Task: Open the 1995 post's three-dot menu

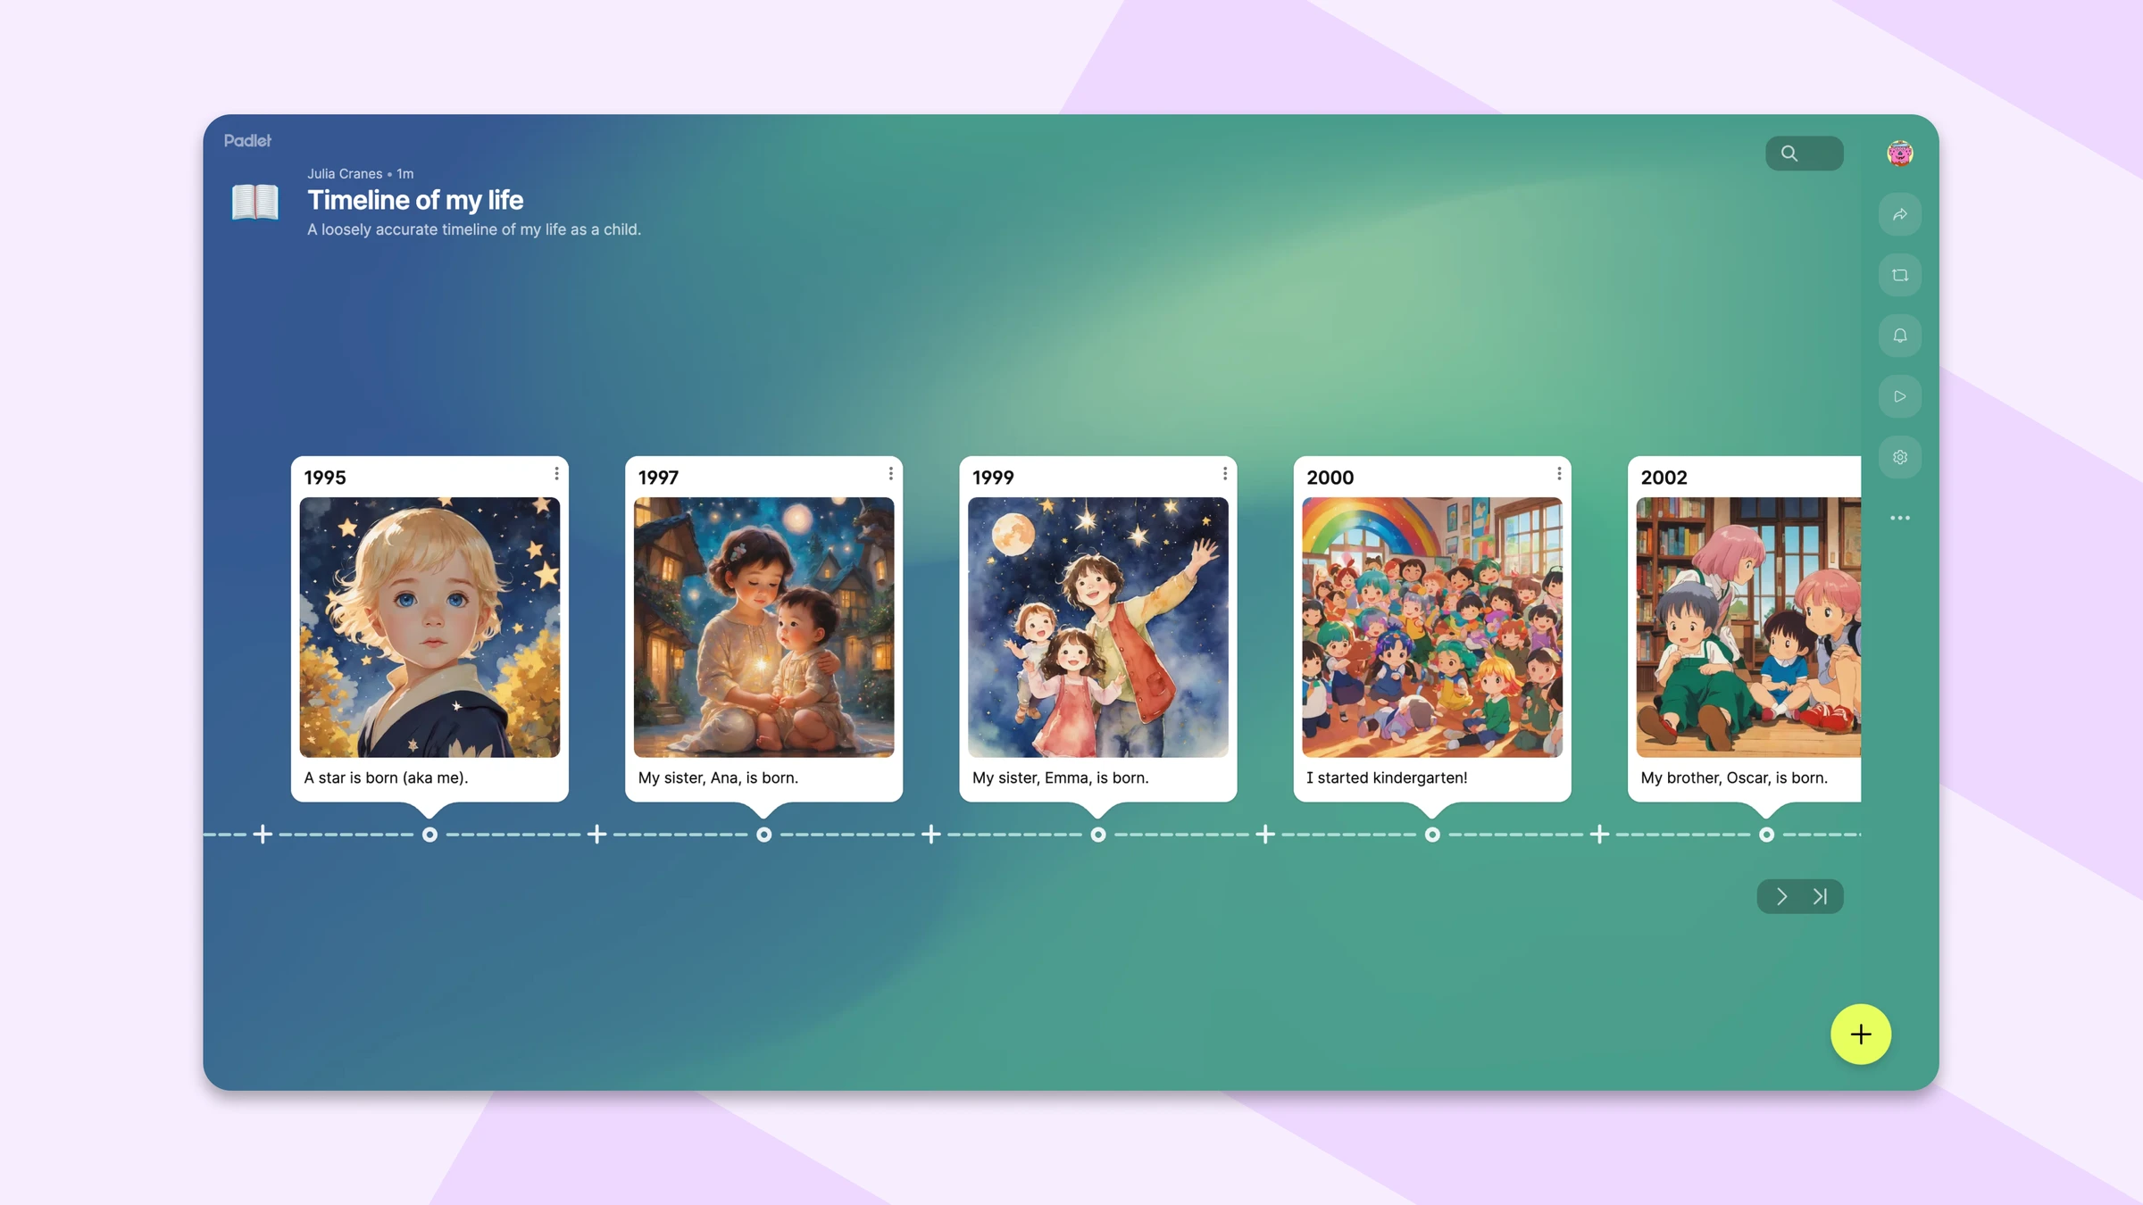Action: click(x=556, y=474)
